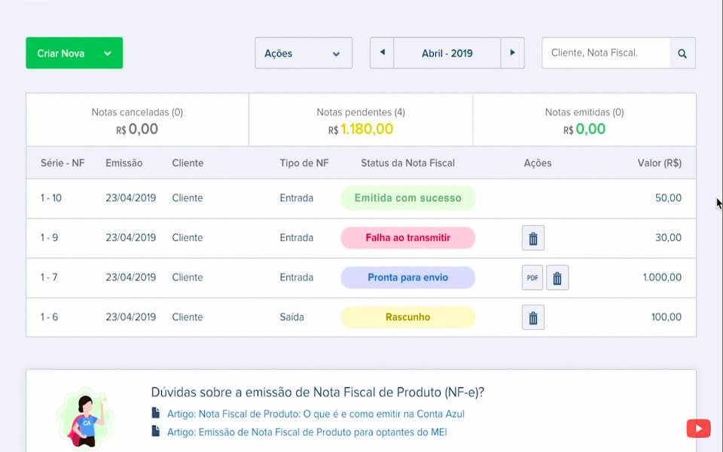The height and width of the screenshot is (452, 723).
Task: Delete the note 1 - 9 with trash icon
Action: [533, 238]
